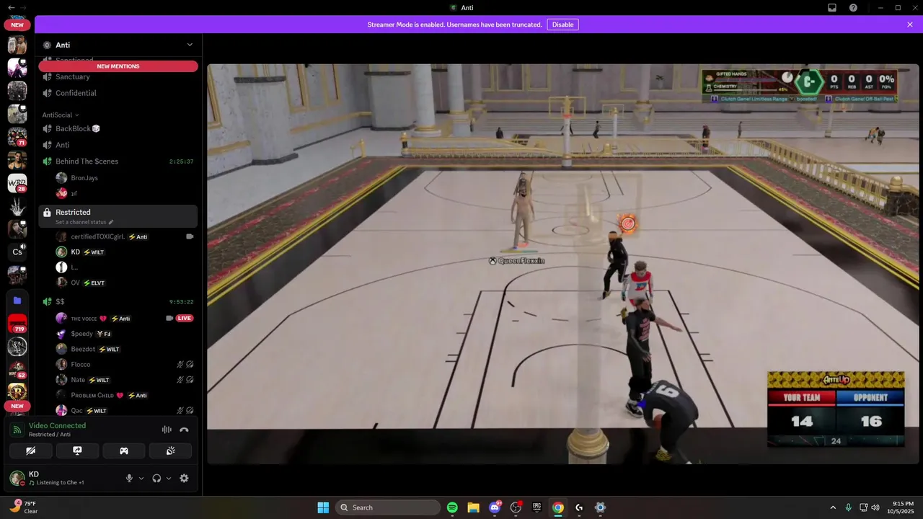Open Epic Games Launcher from taskbar
Viewport: 923px width, 519px height.
[536, 507]
